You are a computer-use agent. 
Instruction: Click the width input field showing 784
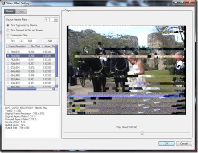point(13,41)
